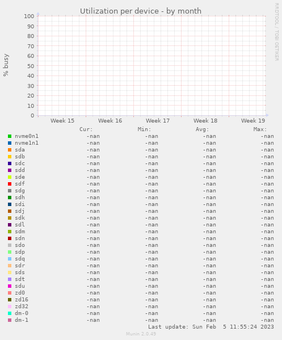This screenshot has height=340, width=282.
Task: Select the light green sdp legend swatch
Action: click(x=10, y=252)
